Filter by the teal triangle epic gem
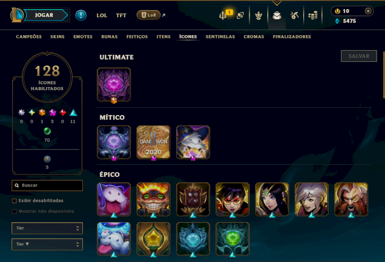 (73, 112)
